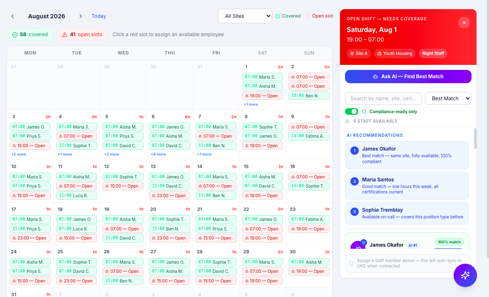Select 07:00 Sophie T. shift on August 12

[123, 177]
